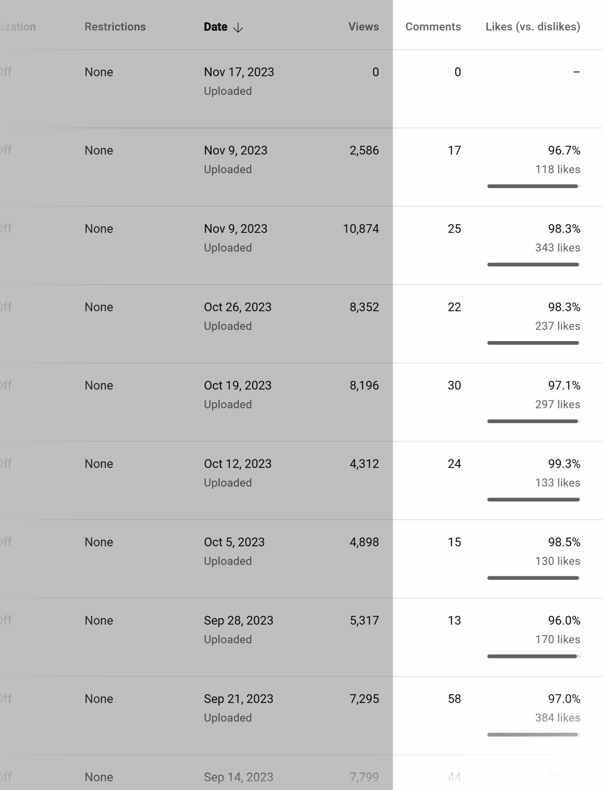Click the Sep 28, 2023 date cell
The width and height of the screenshot is (603, 790).
238,620
